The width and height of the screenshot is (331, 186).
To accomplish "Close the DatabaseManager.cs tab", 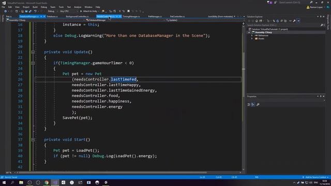I will point(44,17).
